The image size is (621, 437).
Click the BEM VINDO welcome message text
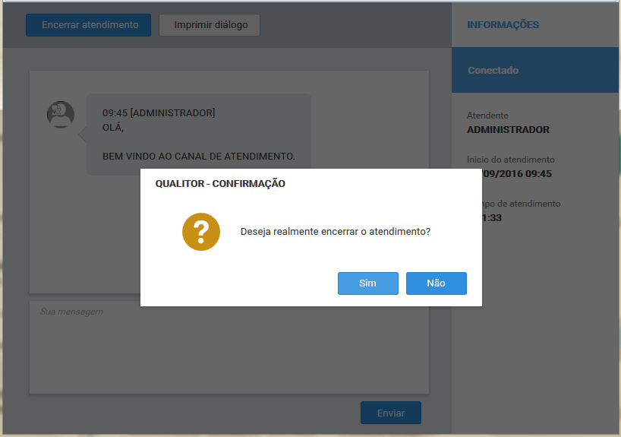pos(198,157)
